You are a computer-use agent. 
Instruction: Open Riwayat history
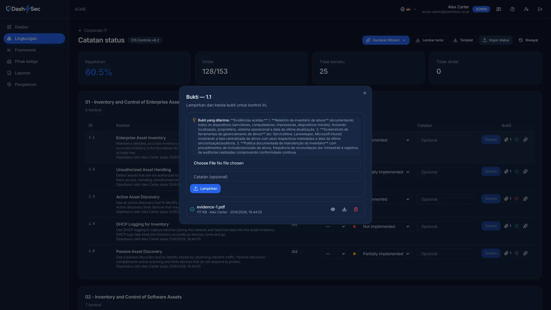pyautogui.click(x=529, y=40)
